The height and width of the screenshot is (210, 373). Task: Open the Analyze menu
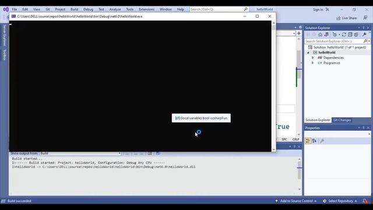coord(115,9)
